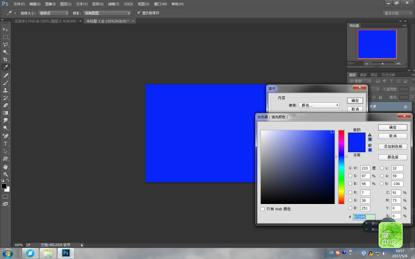Select the Rectangular Marquee tool

point(5,37)
